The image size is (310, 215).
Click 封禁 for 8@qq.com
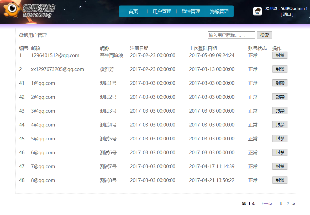(280, 180)
